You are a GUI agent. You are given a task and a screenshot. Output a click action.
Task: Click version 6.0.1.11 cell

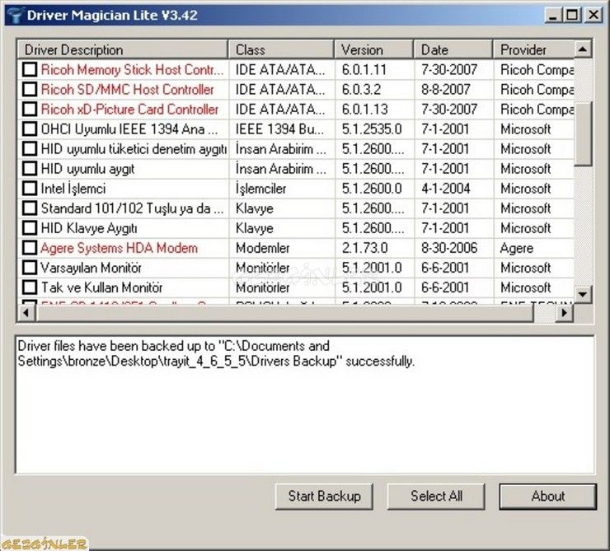coord(364,69)
